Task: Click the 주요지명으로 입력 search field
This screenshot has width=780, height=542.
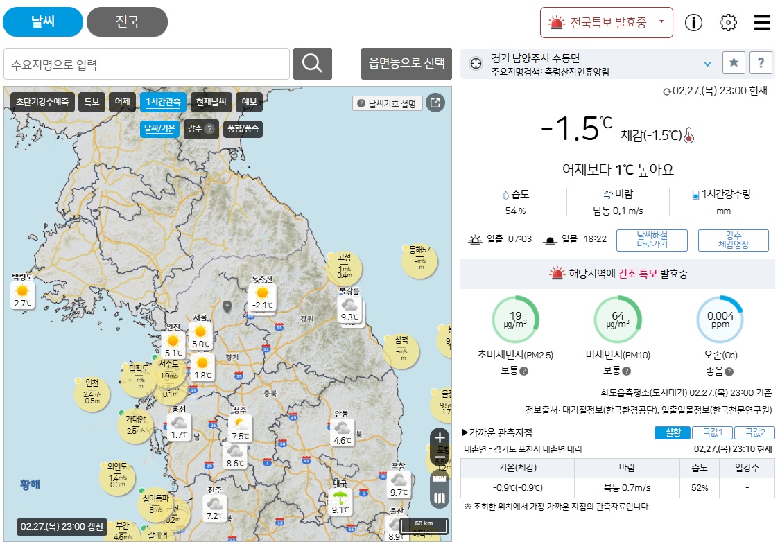Action: (147, 64)
